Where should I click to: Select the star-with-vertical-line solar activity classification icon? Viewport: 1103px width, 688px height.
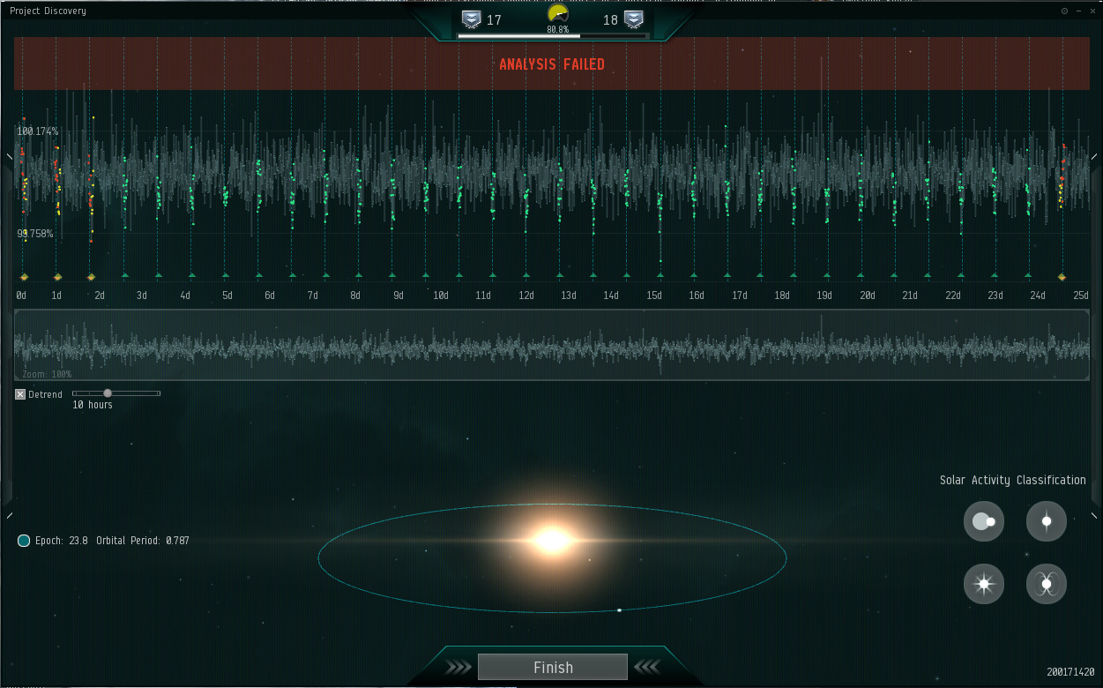coord(1047,521)
